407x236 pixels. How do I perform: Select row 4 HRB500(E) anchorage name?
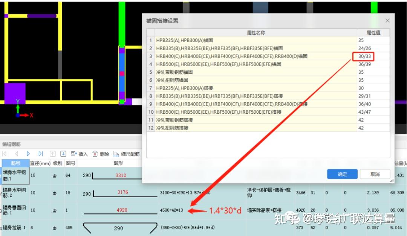coord(256,64)
